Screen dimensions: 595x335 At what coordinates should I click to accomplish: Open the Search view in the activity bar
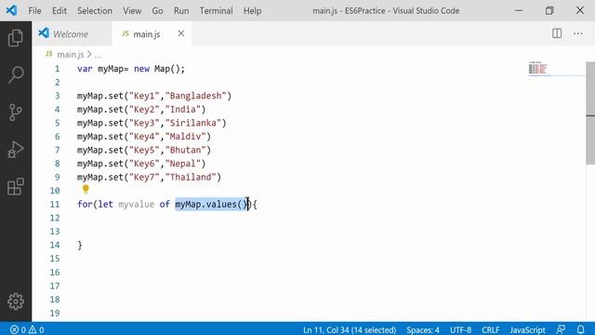[16, 74]
